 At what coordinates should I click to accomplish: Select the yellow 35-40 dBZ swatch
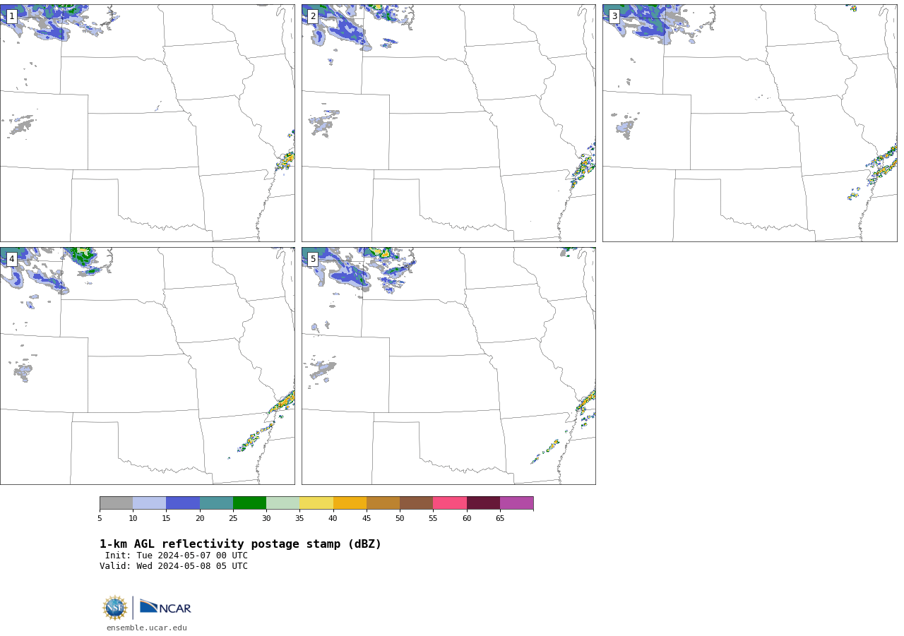316,503
